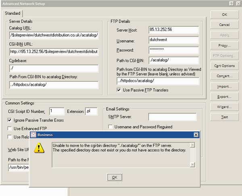The width and height of the screenshot is (242, 196).
Task: Toggle Use Passive FTP Transfers checkbox
Action: pyautogui.click(x=119, y=90)
